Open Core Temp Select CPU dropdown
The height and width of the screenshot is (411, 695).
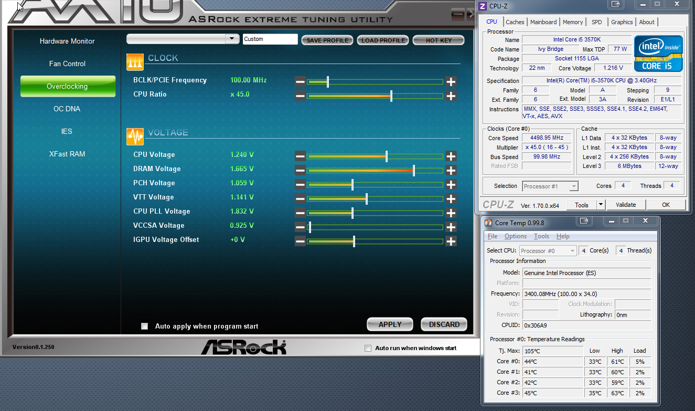click(548, 251)
